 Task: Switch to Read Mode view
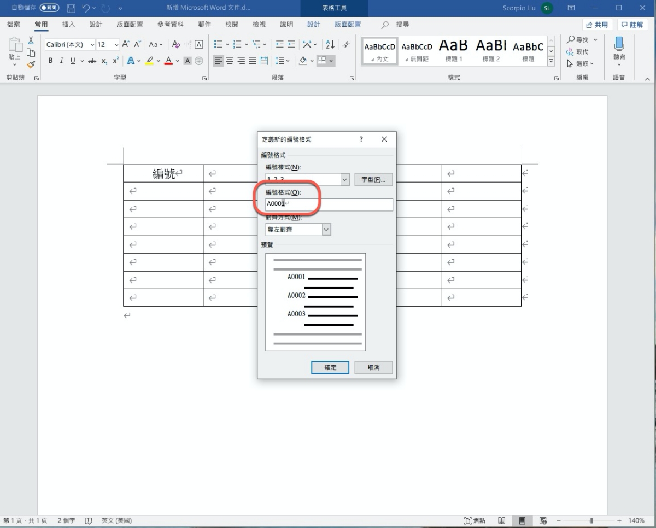[x=502, y=520]
